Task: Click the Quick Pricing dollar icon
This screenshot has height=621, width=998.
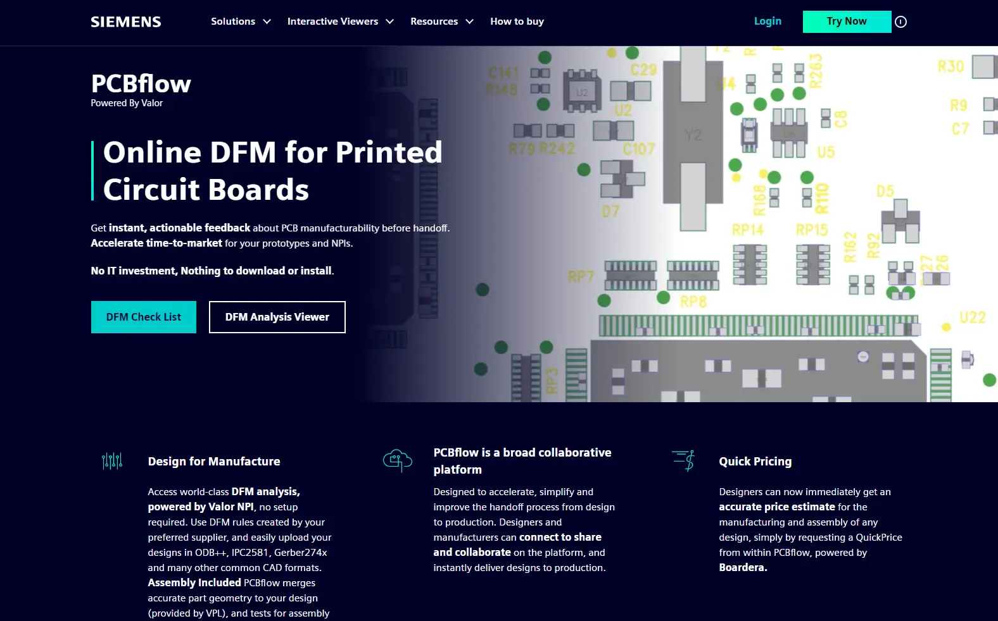Action: (684, 460)
